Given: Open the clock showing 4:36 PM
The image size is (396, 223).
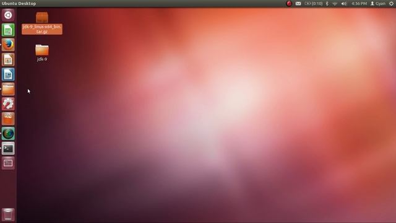Looking at the screenshot, I should coord(359,4).
